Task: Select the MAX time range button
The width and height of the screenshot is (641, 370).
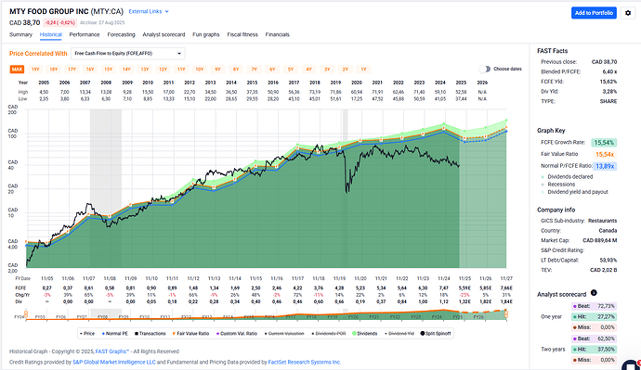Action: (x=17, y=70)
